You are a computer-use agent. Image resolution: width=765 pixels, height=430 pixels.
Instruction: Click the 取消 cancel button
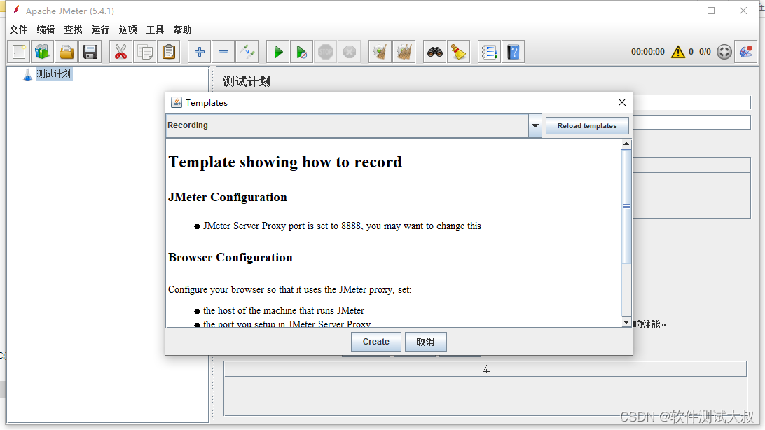pyautogui.click(x=425, y=342)
